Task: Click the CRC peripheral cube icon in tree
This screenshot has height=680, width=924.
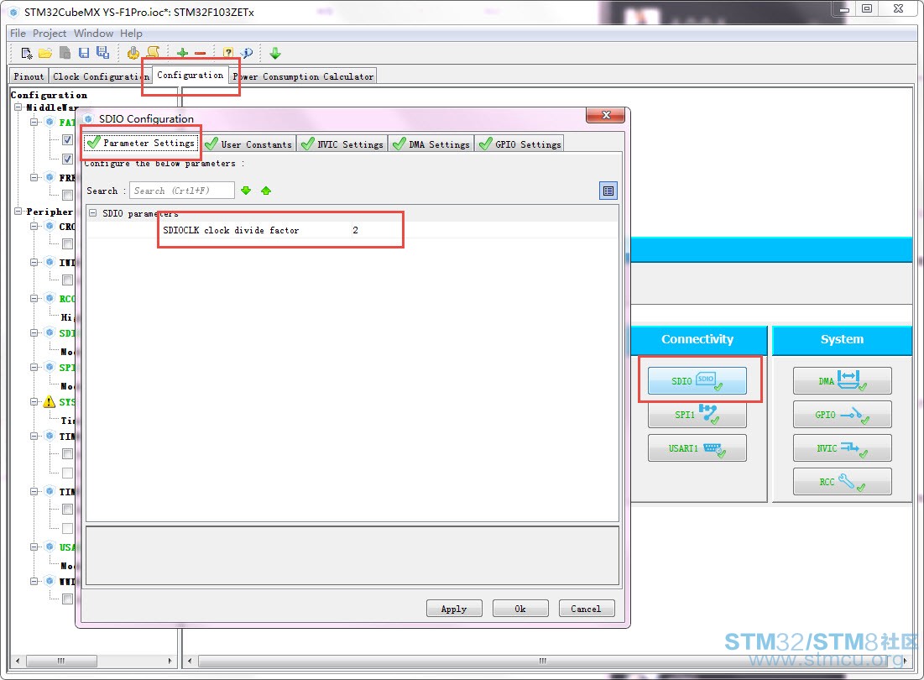Action: tap(50, 227)
